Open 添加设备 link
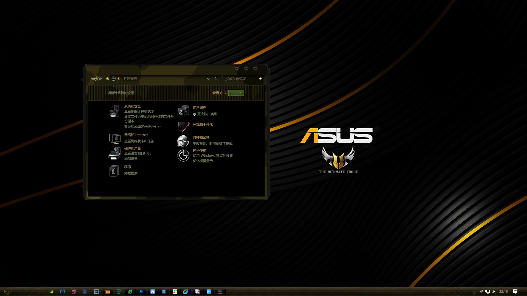527x296 pixels. click(131, 158)
